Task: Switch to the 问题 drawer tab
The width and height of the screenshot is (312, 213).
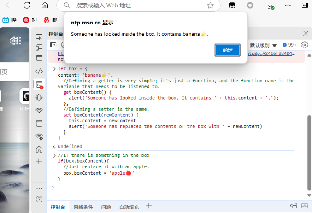Action: (106, 207)
